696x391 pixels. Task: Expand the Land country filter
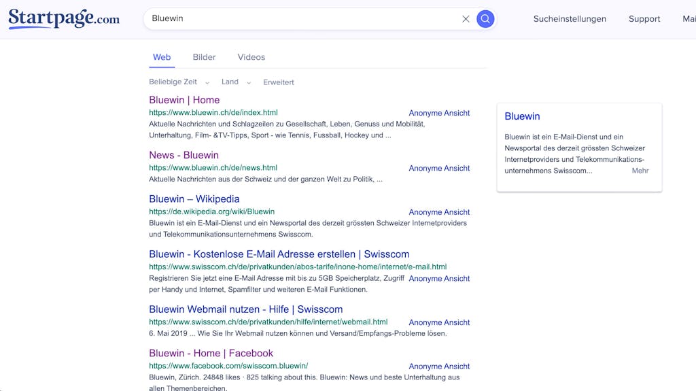[236, 82]
